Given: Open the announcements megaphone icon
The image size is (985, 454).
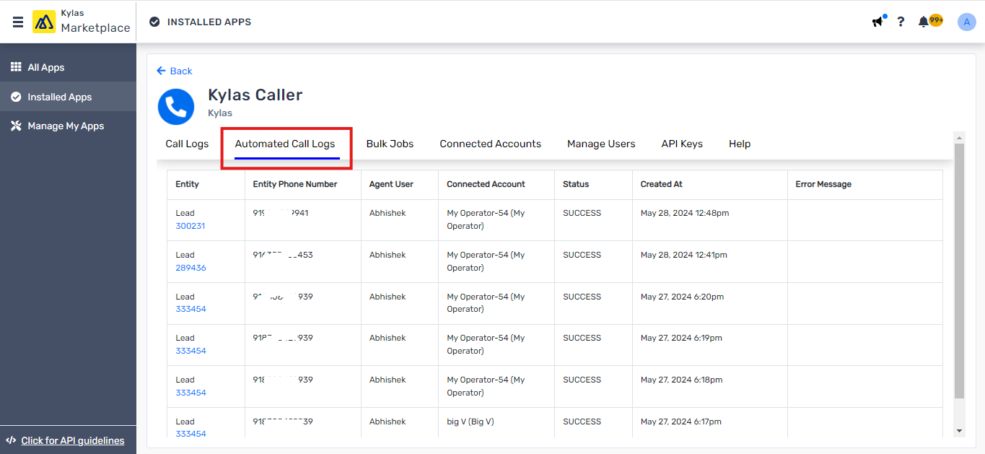Looking at the screenshot, I should (877, 22).
